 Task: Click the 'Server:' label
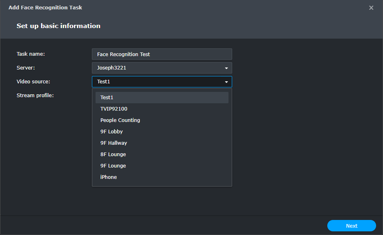tap(26, 68)
